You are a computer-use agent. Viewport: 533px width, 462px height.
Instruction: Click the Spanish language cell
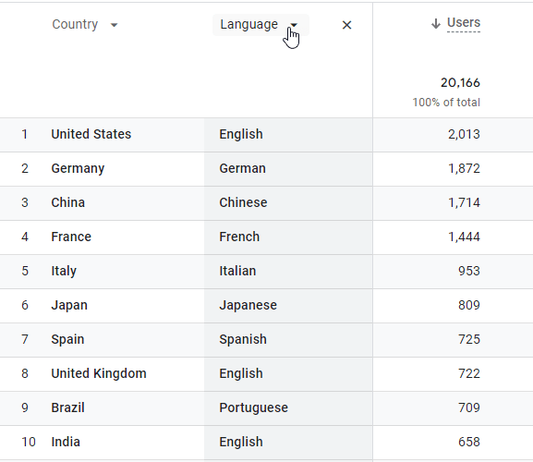point(243,340)
